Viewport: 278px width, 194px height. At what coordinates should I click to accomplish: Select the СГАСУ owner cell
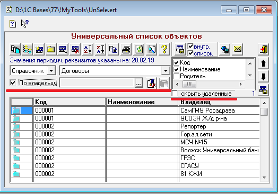219,166
